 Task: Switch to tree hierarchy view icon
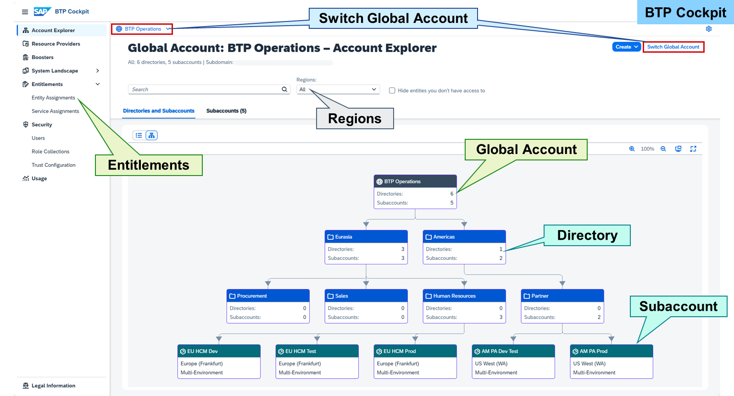click(x=151, y=135)
